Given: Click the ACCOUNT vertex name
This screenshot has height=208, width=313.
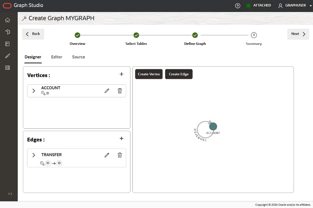Looking at the screenshot, I should pos(51,88).
